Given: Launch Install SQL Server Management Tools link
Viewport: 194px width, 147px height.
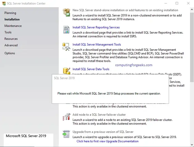Looking at the screenshot, I should 97,45.
